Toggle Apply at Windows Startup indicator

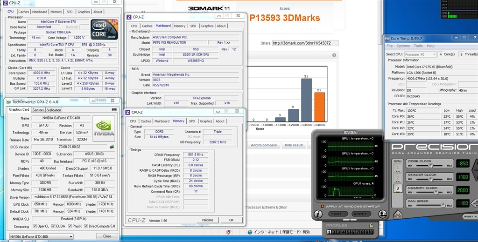click(322, 205)
